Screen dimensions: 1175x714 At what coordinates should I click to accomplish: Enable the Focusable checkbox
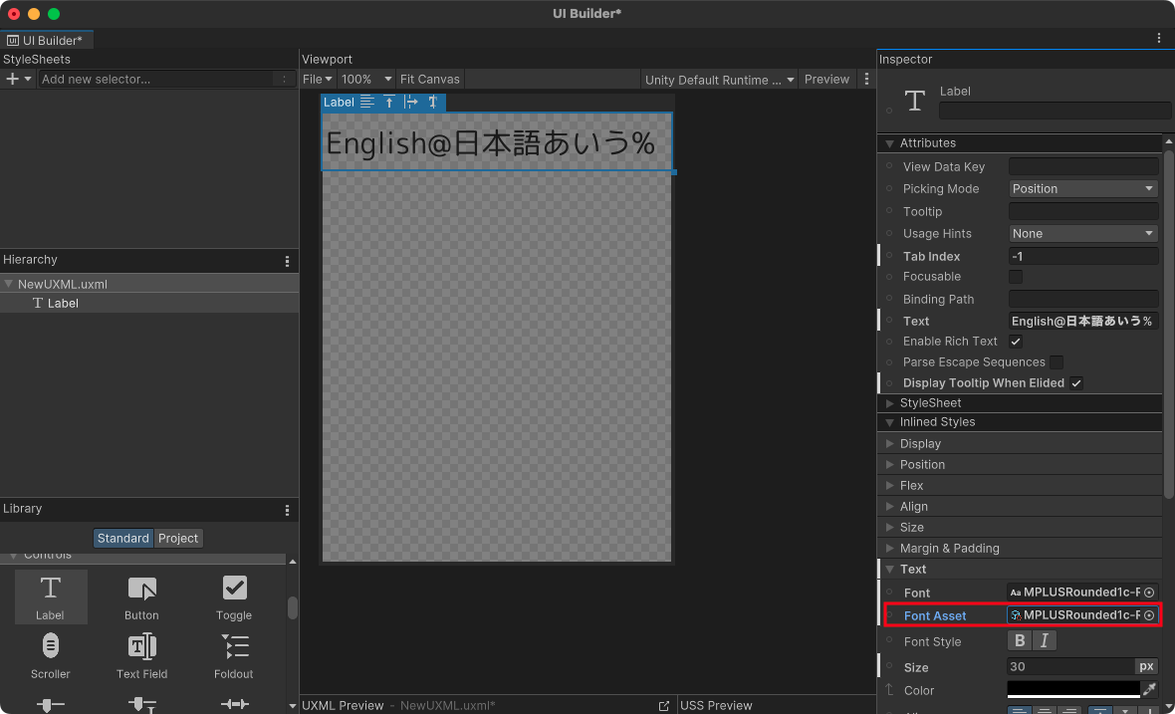pyautogui.click(x=1016, y=277)
